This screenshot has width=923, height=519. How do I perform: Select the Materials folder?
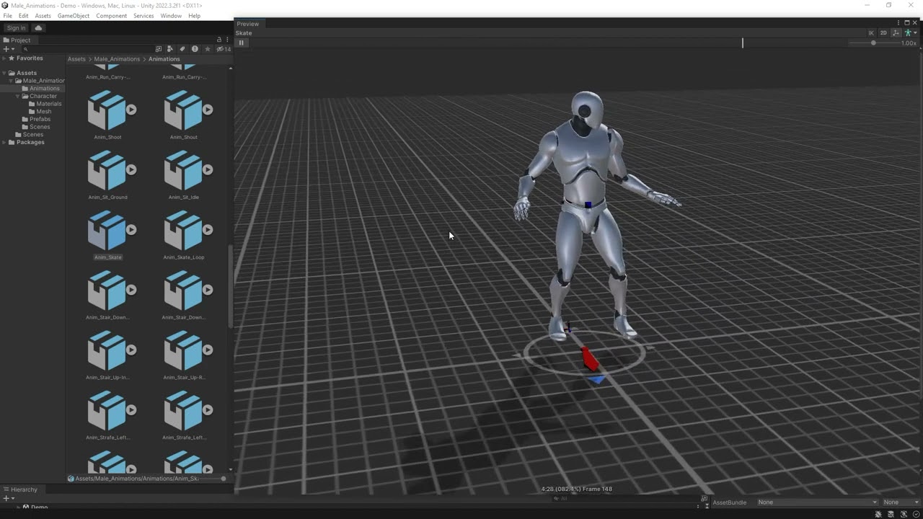(44, 104)
